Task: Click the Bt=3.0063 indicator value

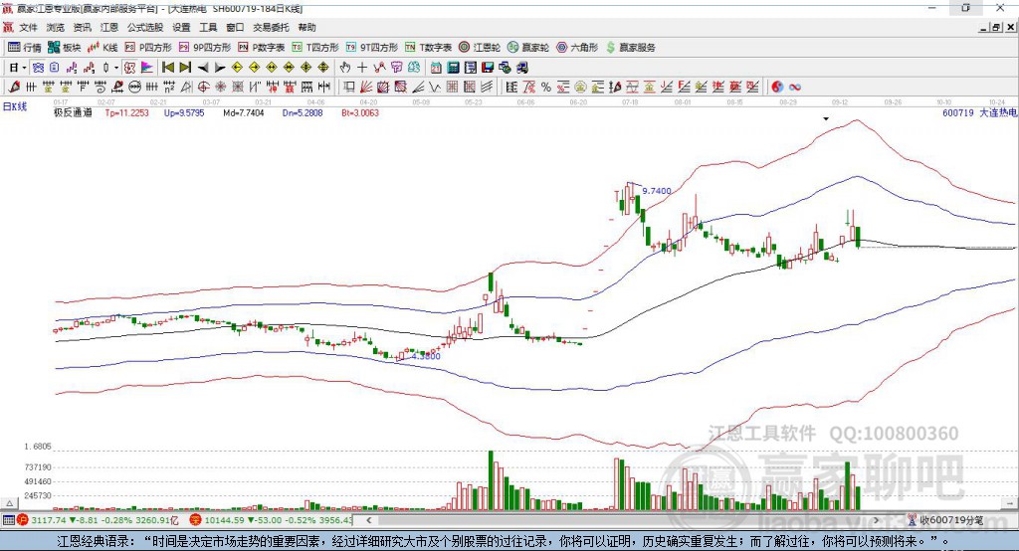Action: pos(360,113)
